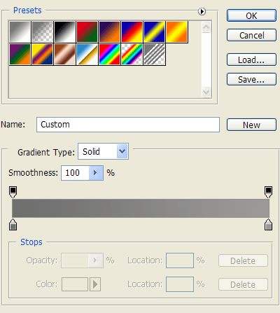Viewport: 280px width, 313px height.
Task: Select the blue, yellow, blue gradient preset
Action: coord(155,32)
